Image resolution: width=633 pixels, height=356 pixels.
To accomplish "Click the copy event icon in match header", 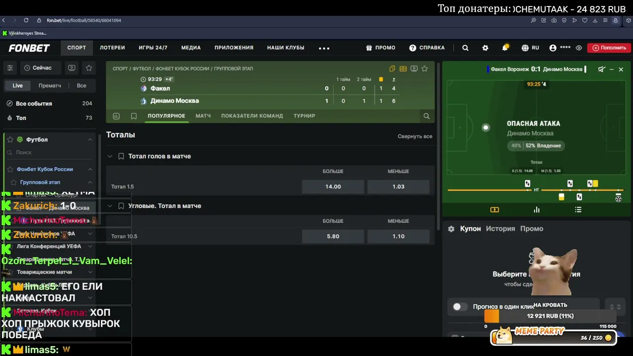I will pos(392,69).
